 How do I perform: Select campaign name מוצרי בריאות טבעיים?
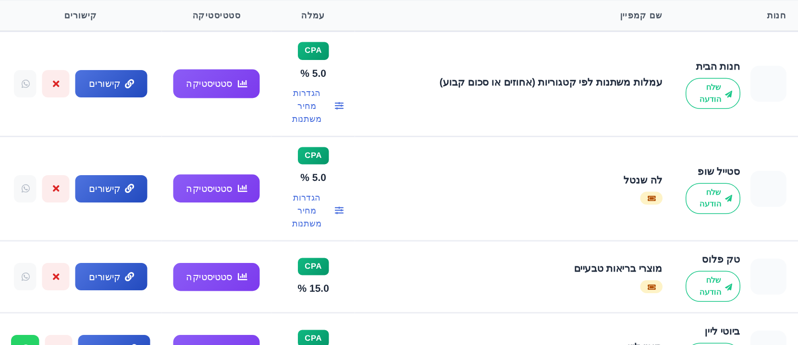pos(618,269)
